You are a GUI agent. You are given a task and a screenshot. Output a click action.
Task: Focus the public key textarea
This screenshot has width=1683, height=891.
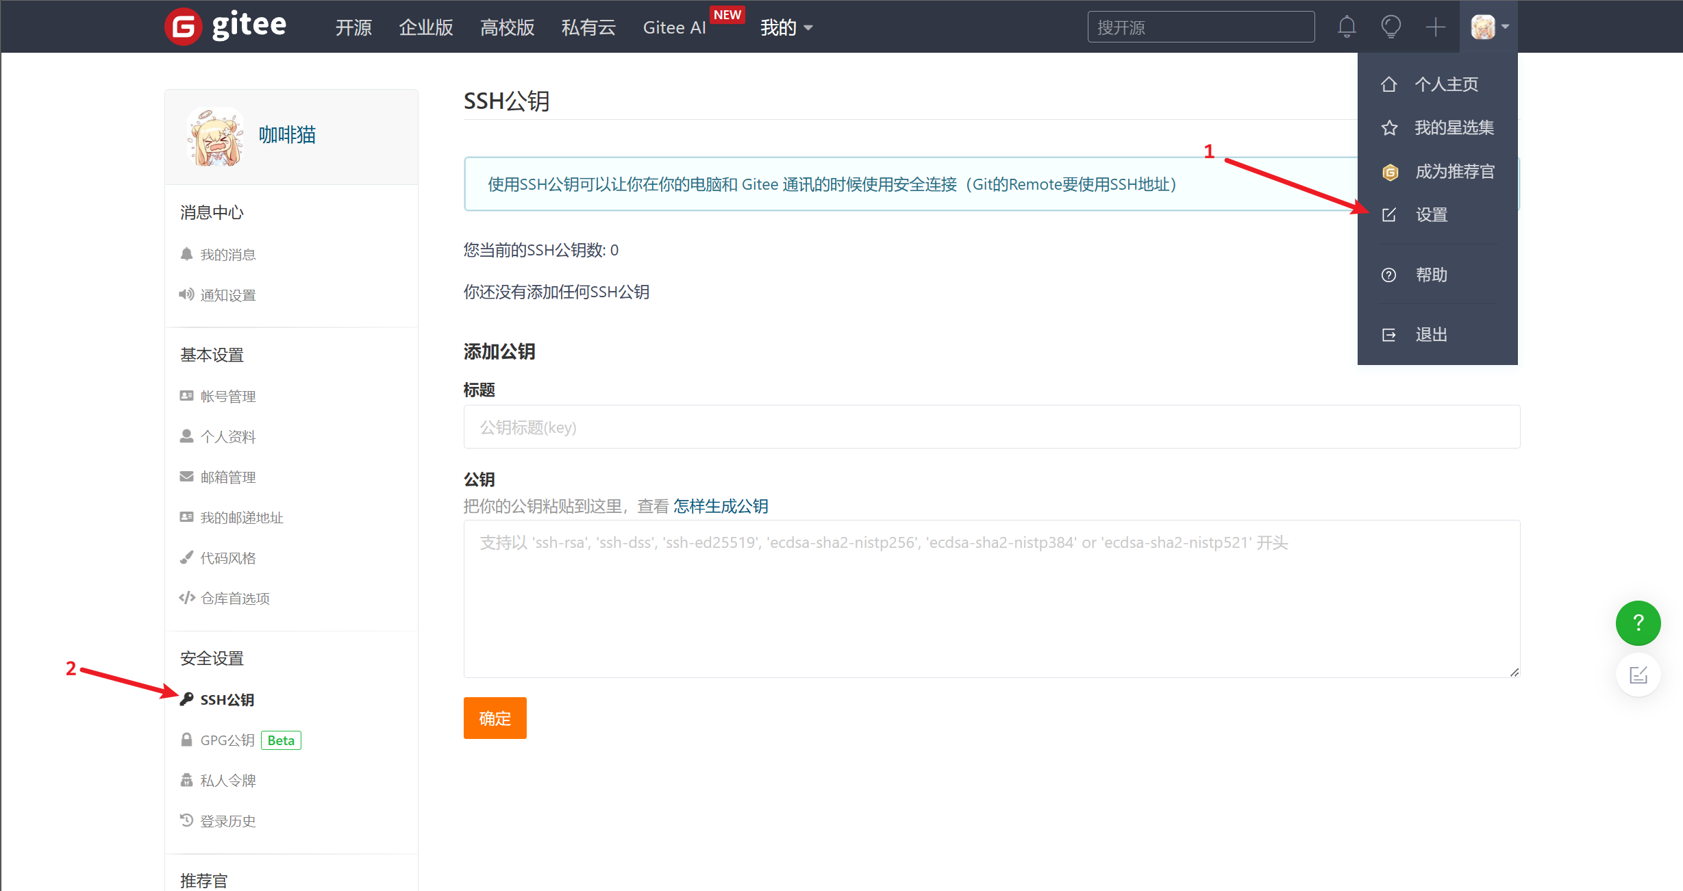[x=992, y=599]
